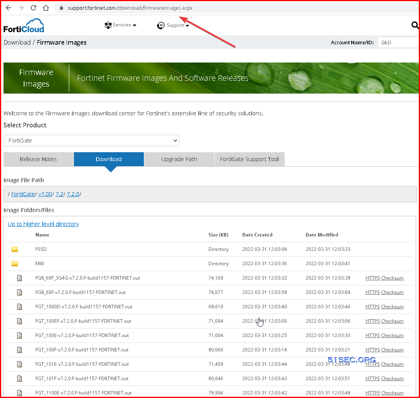Image resolution: width=420 pixels, height=398 pixels.
Task: Click the file icon for FGT_100E-v7.2.0.F firmware
Action: [x=19, y=335]
